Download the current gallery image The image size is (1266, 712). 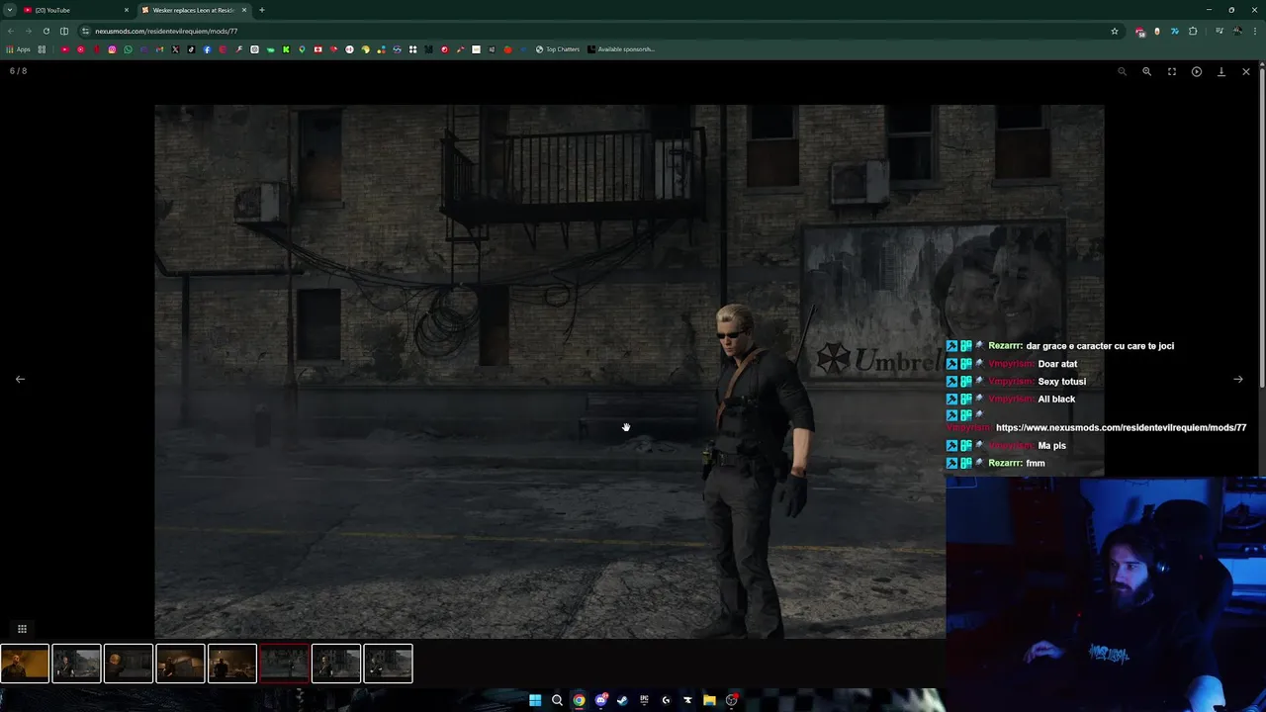point(1221,71)
